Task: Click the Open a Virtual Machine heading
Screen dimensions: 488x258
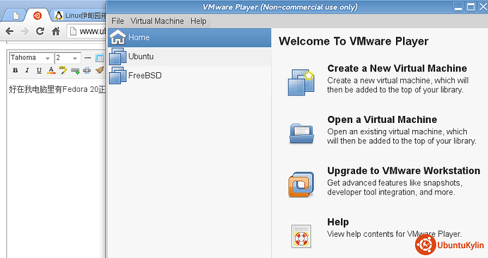Action: click(x=382, y=119)
